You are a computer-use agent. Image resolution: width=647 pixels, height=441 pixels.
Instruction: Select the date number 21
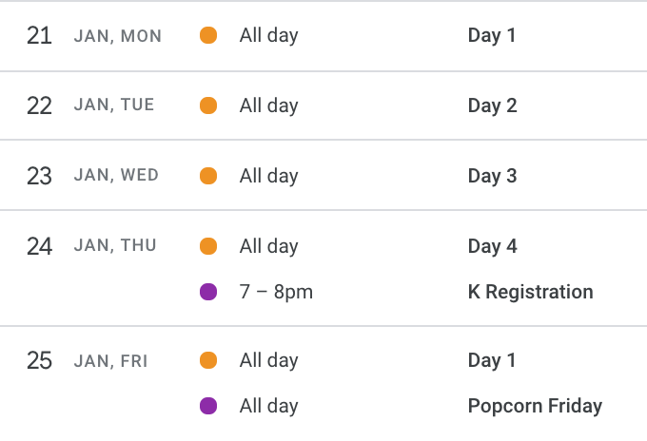(x=39, y=35)
